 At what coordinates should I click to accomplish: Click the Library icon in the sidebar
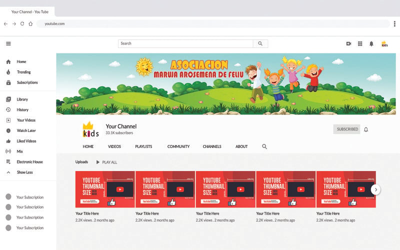coord(8,99)
